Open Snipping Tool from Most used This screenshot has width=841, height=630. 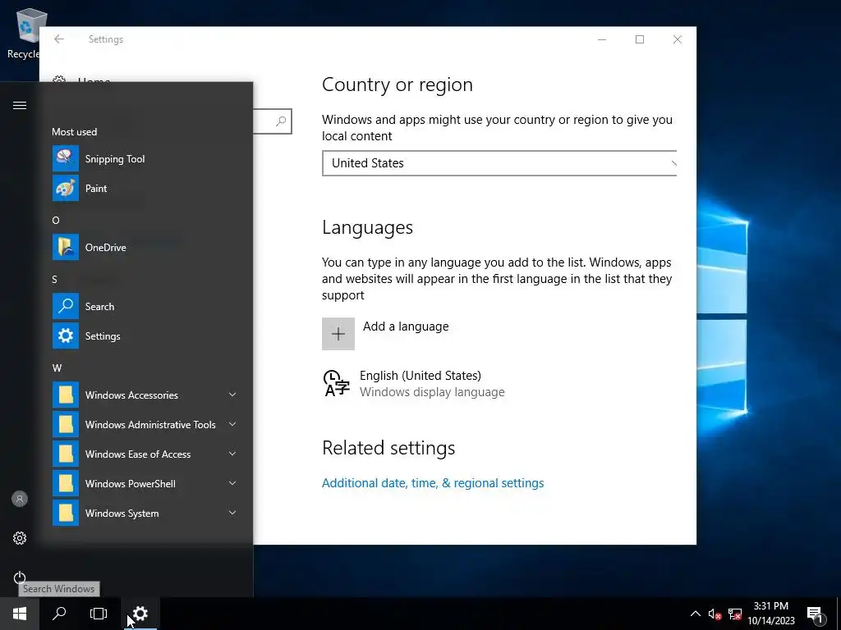coord(145,158)
